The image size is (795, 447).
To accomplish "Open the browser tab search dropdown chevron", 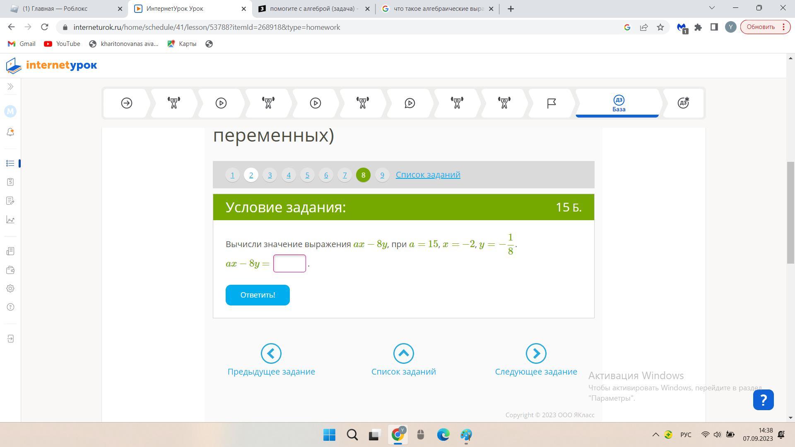I will coord(712,8).
